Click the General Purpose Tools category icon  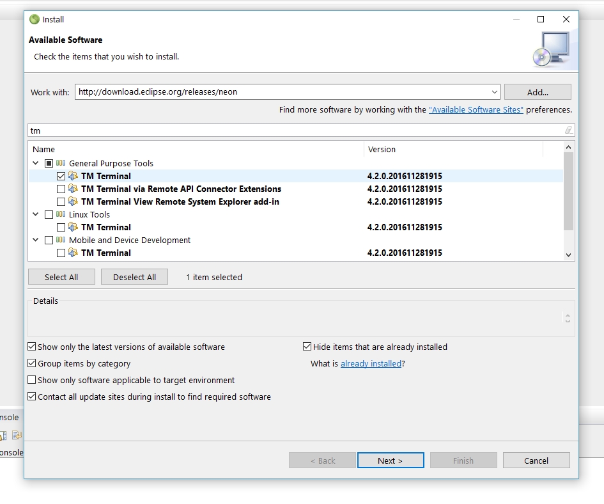pos(61,164)
